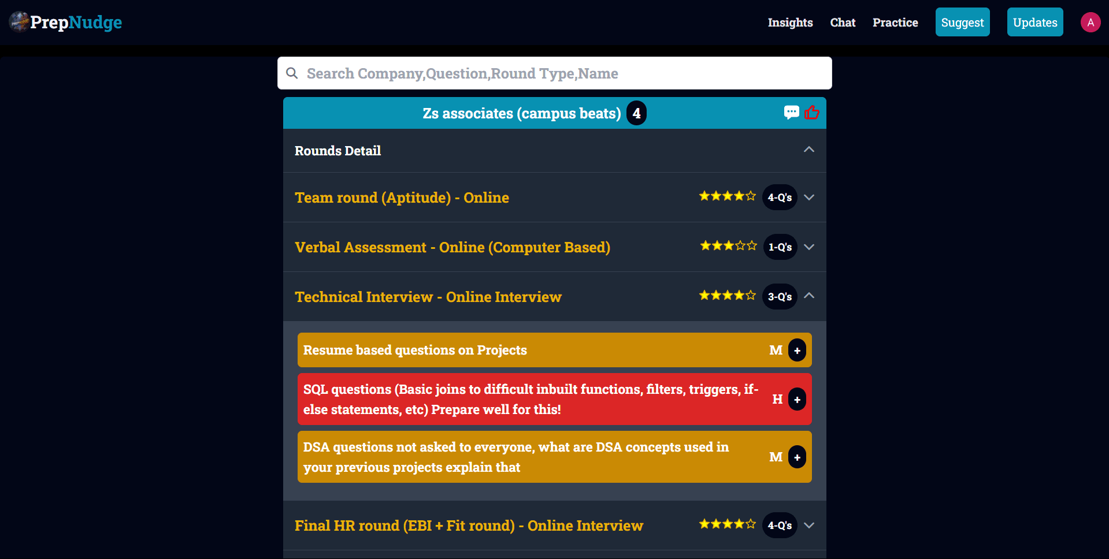Select the DSA questions card text
This screenshot has height=559, width=1109.
[516, 457]
